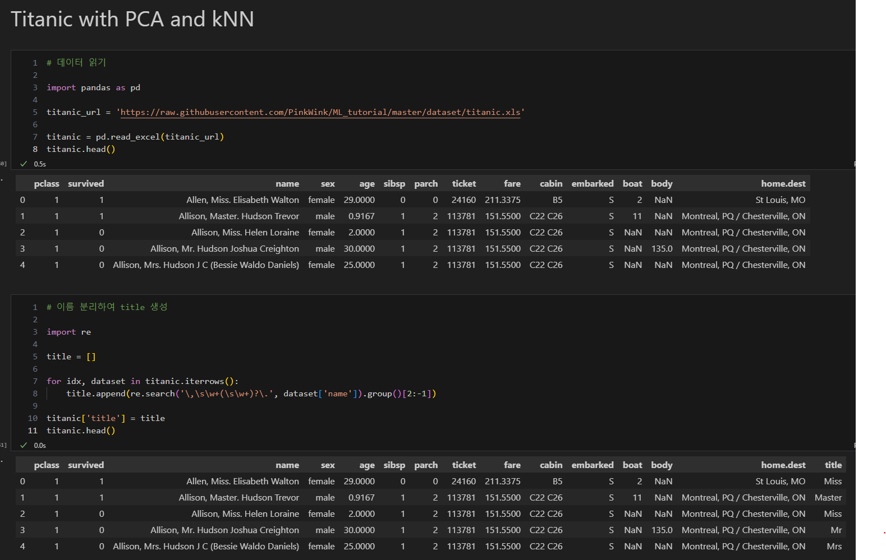Click the '0.5s' execution time label

pos(40,164)
